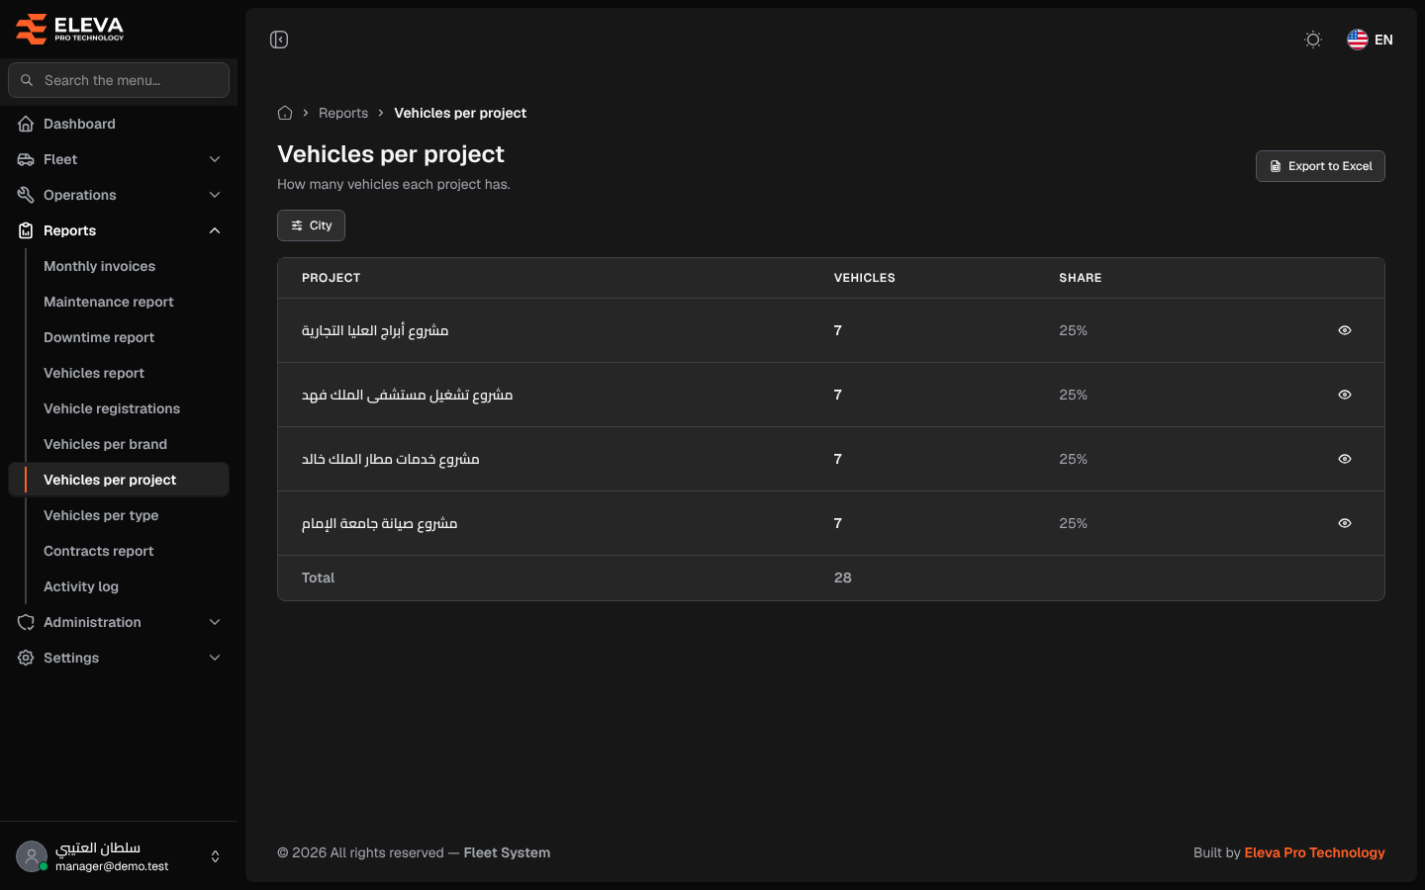The width and height of the screenshot is (1425, 890).
Task: Click the Settings gear icon
Action: 26,658
